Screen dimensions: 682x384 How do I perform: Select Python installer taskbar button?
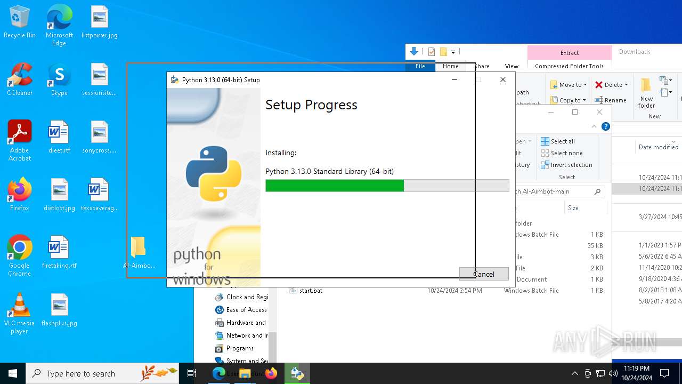tap(297, 373)
